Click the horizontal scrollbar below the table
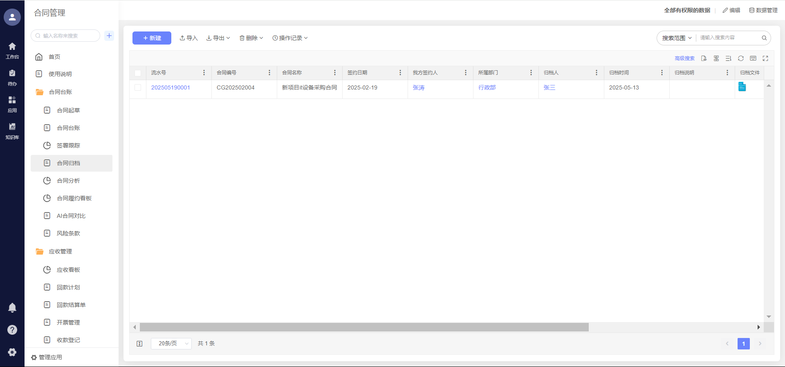This screenshot has width=785, height=367. 364,327
